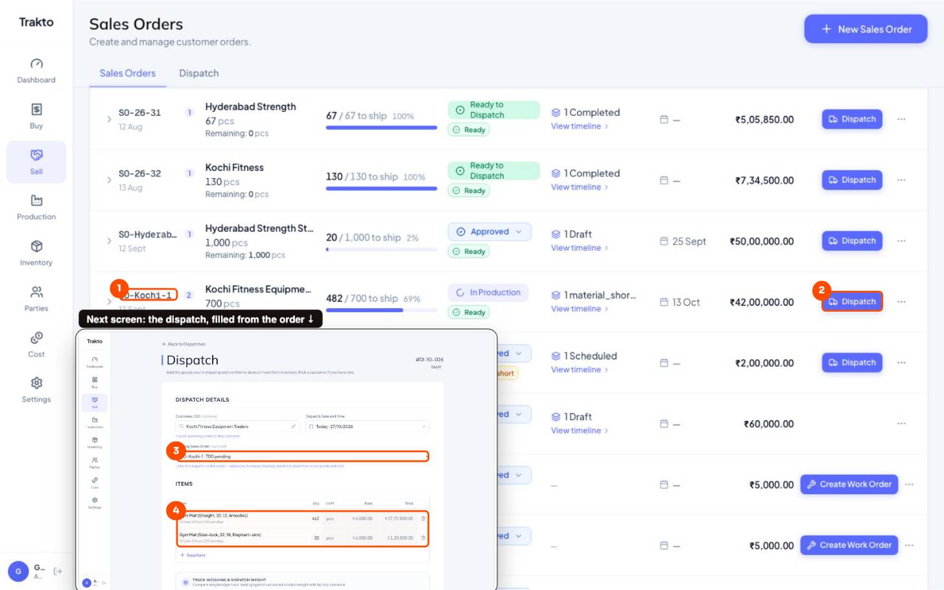
Task: Click Ready to Dispatch badge for SO-26-32
Action: [x=494, y=171]
